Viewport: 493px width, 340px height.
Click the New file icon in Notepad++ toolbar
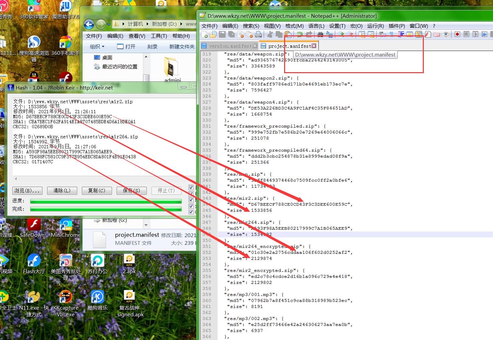click(x=205, y=34)
